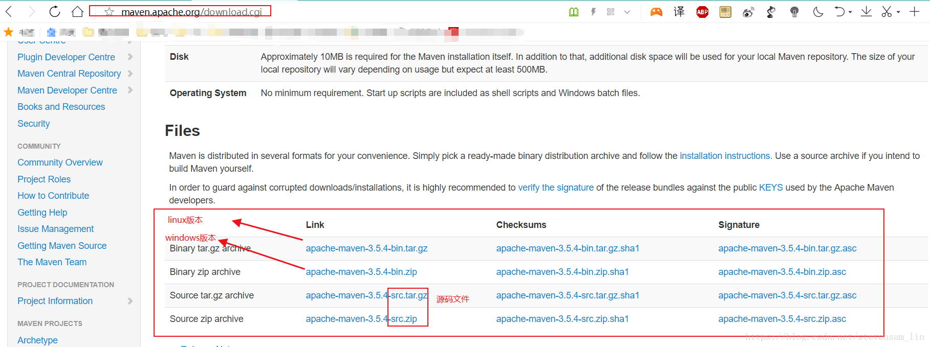Open the orange game controller extension

[656, 12]
